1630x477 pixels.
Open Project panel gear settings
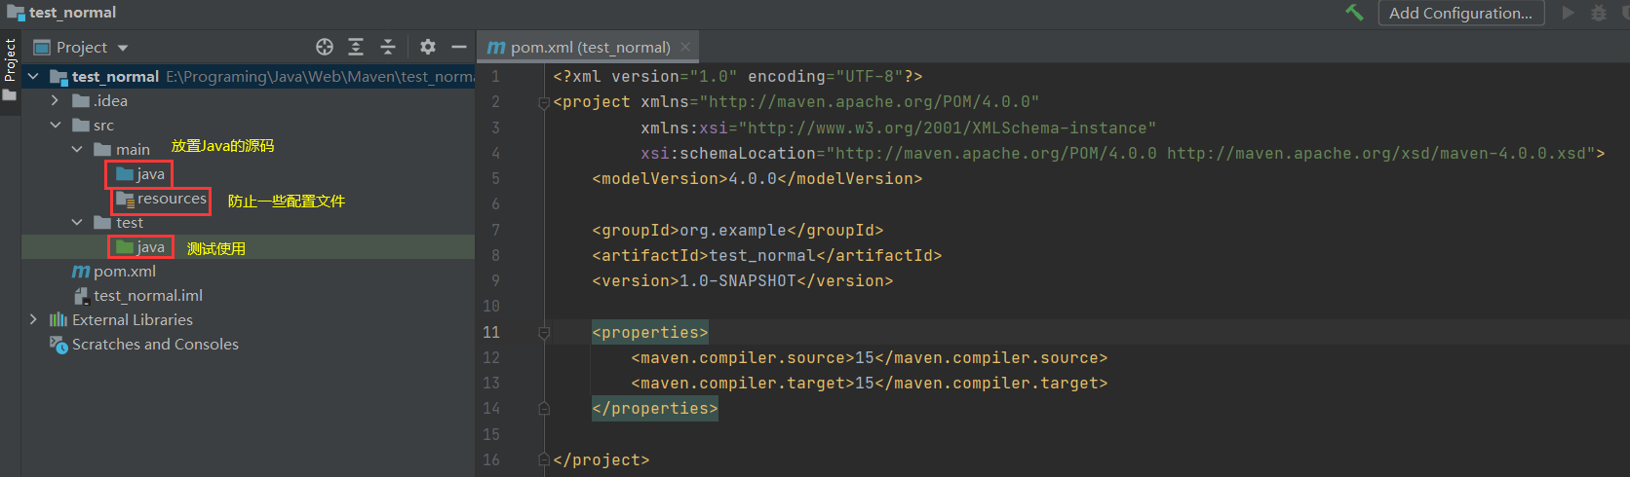(x=427, y=47)
